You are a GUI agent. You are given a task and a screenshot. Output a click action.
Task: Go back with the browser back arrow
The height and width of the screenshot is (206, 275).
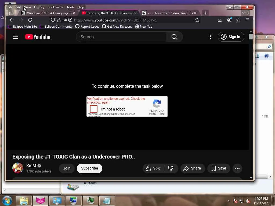pyautogui.click(x=12, y=20)
